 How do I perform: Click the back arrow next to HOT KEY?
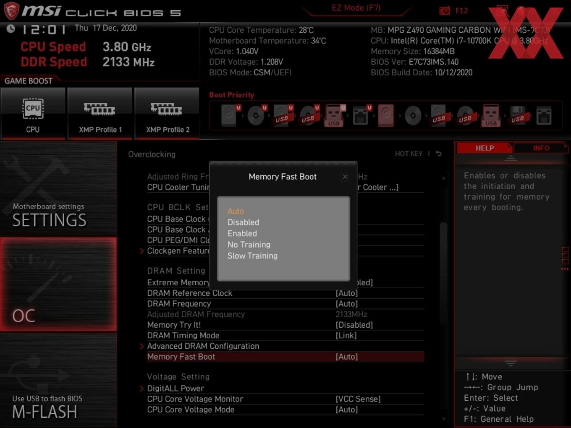click(438, 154)
